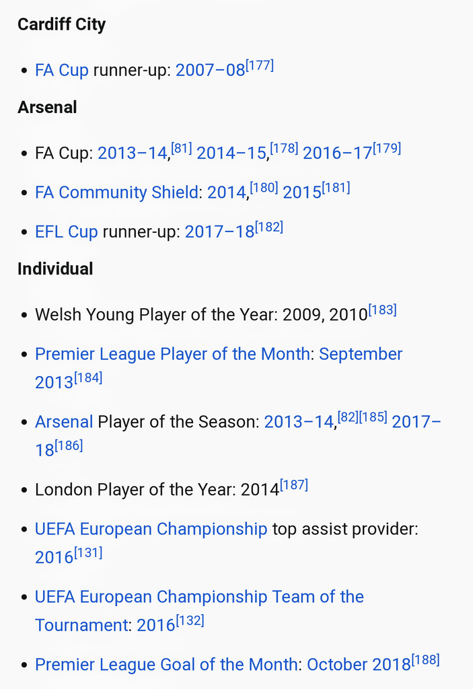Open the 2016–17 FA Cup link
The height and width of the screenshot is (689, 473).
point(337,153)
